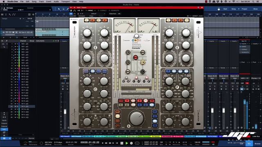Click the Start button at top right

coord(225,9)
